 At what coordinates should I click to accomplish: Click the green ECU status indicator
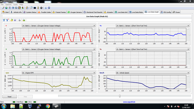(x=35, y=102)
